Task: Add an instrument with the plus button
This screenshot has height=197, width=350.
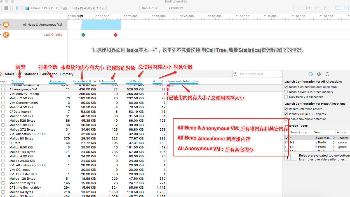Action: pos(298,8)
